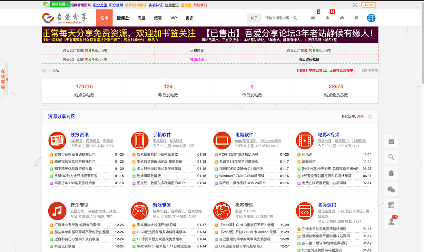The image size is (424, 252).
Task: Open the 线报资讯 news icon
Action: click(57, 141)
